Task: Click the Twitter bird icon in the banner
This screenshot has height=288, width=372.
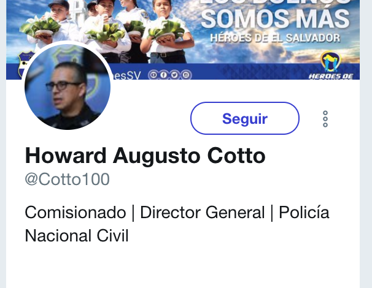Action: [x=174, y=75]
